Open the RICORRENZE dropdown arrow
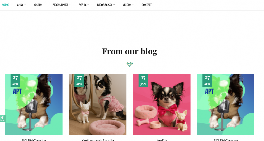Viewport: 264px width, 141px height. [x=114, y=5]
